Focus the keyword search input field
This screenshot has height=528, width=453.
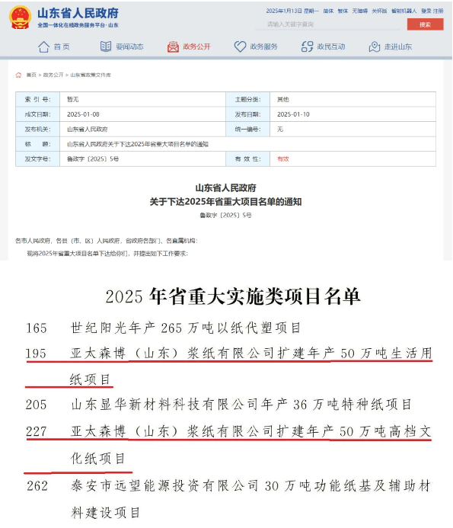click(328, 24)
